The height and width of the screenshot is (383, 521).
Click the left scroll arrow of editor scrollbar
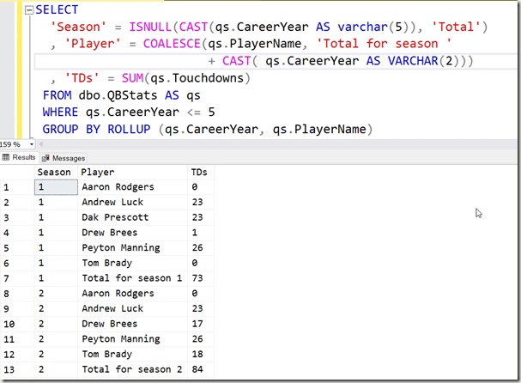click(41, 144)
